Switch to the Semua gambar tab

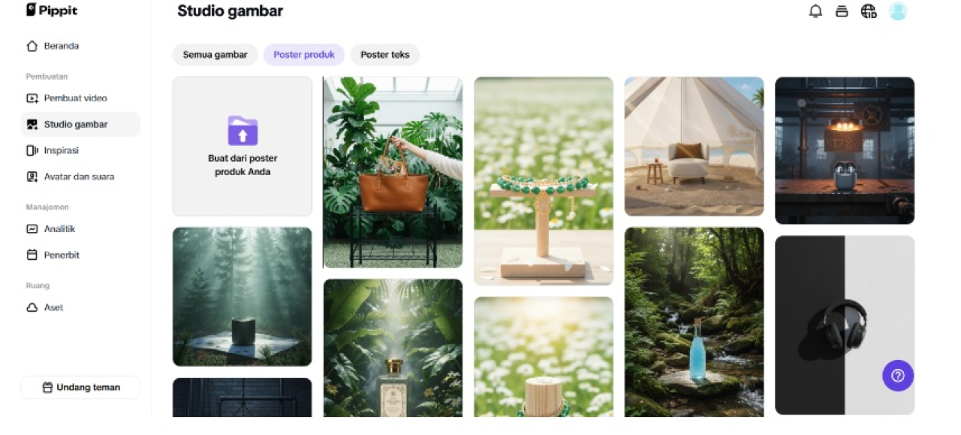[x=215, y=55]
